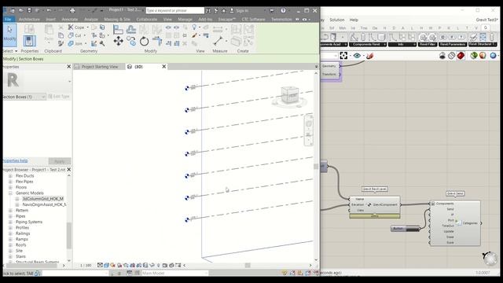Click the Cut geometry tool

click(x=75, y=35)
